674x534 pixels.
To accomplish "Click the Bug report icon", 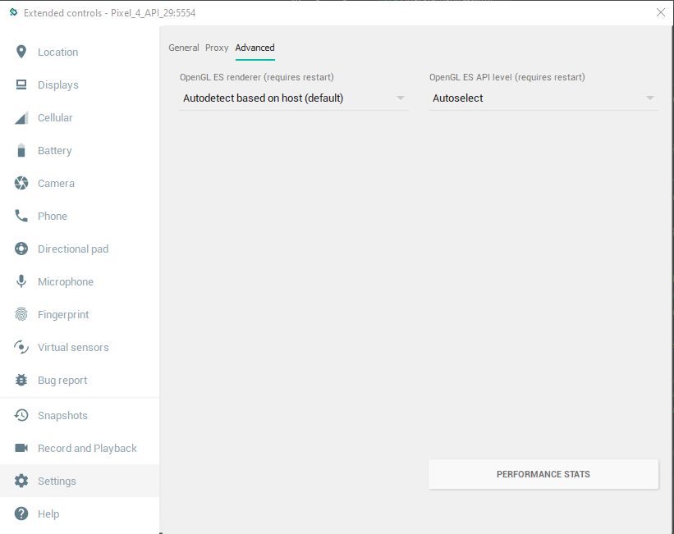I will coord(20,380).
